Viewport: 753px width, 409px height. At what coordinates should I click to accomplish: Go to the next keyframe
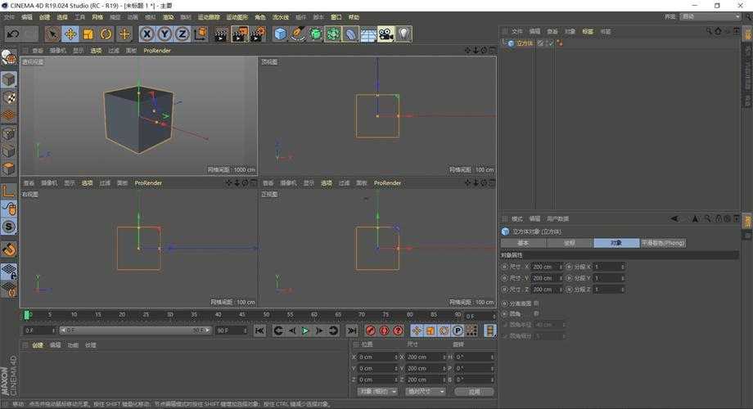pos(333,330)
